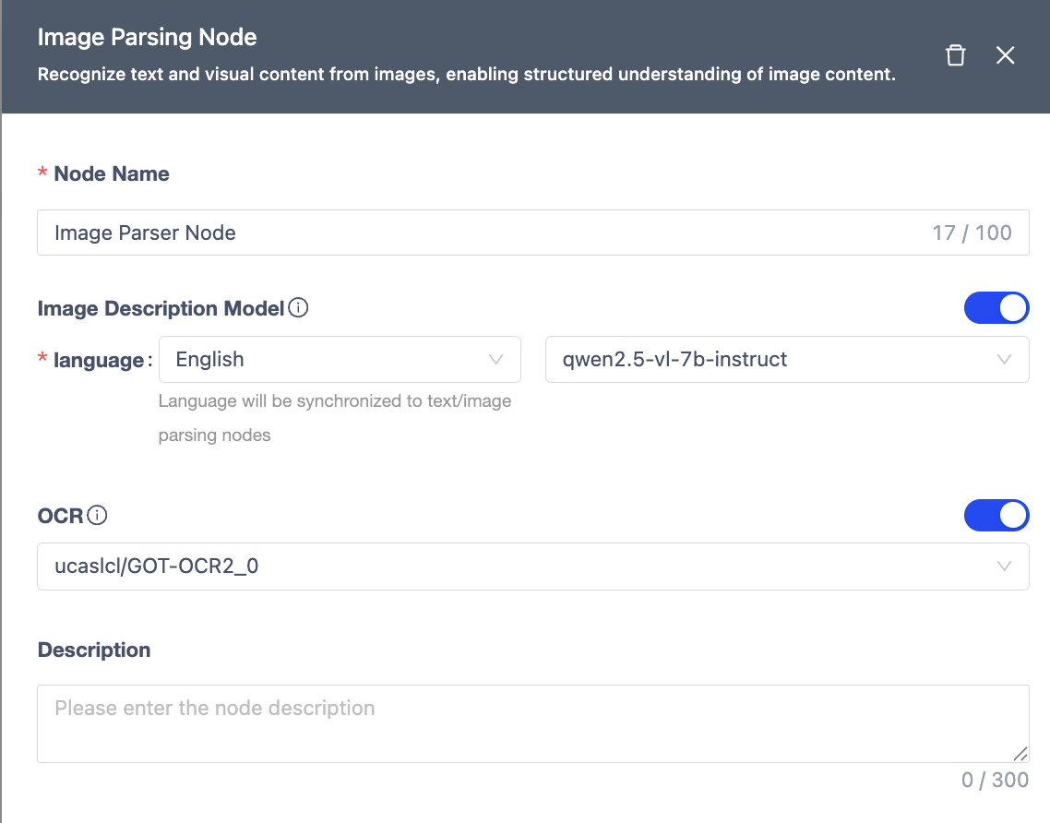Close the Image Parsing Node panel
The image size is (1050, 823).
(x=1005, y=55)
